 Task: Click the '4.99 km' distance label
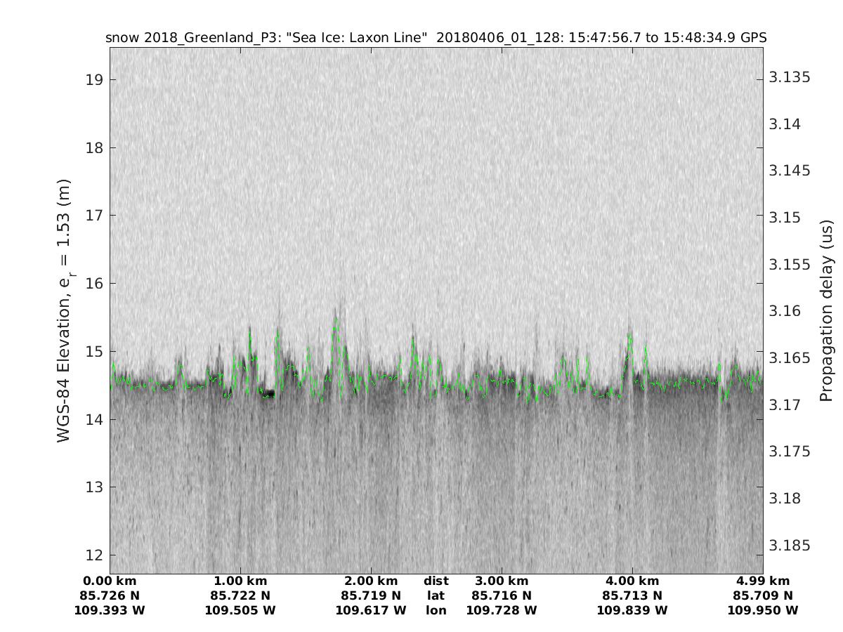(x=763, y=581)
